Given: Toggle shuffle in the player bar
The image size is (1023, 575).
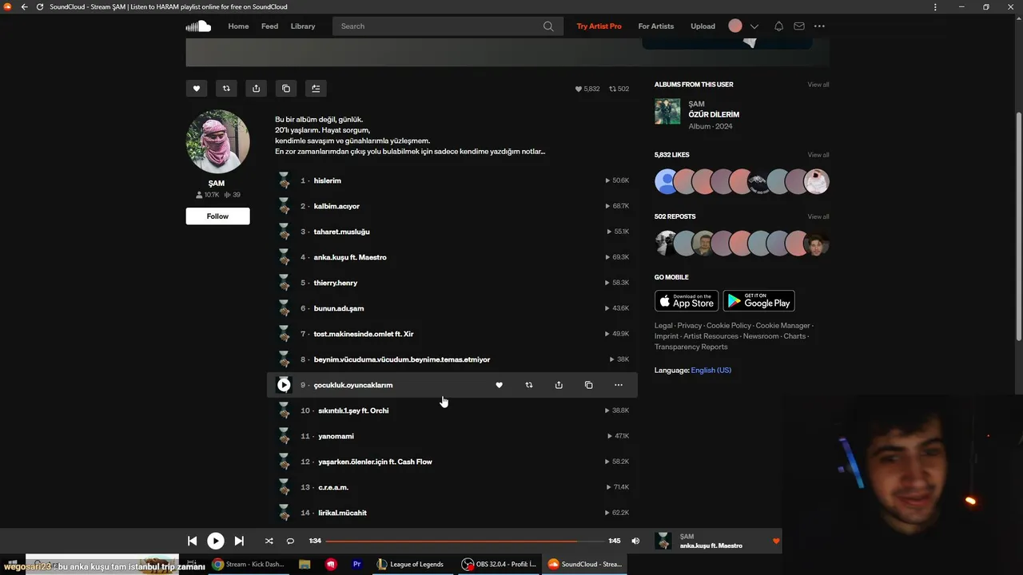Looking at the screenshot, I should (x=269, y=541).
